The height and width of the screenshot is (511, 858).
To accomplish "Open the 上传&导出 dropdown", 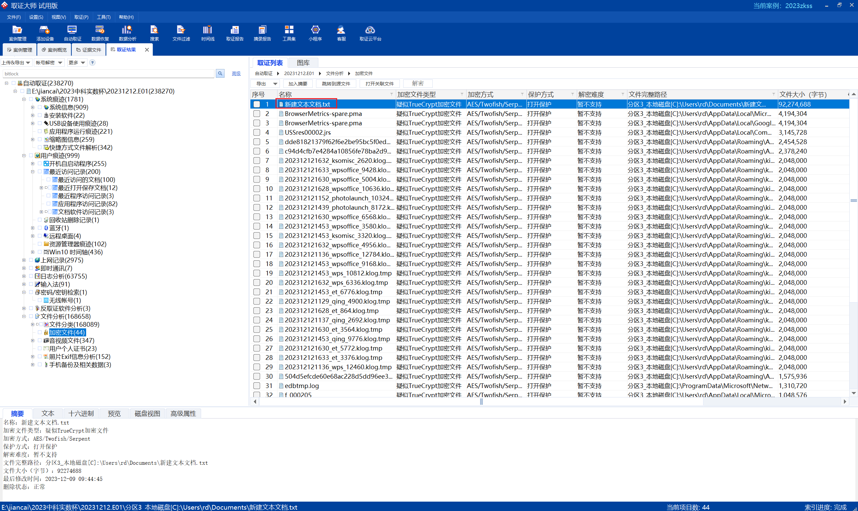I will pyautogui.click(x=16, y=63).
